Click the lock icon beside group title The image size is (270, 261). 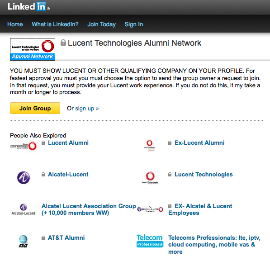pos(63,43)
